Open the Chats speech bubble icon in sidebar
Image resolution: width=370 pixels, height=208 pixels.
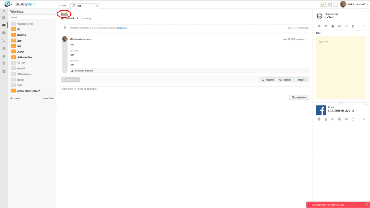pyautogui.click(x=4, y=33)
